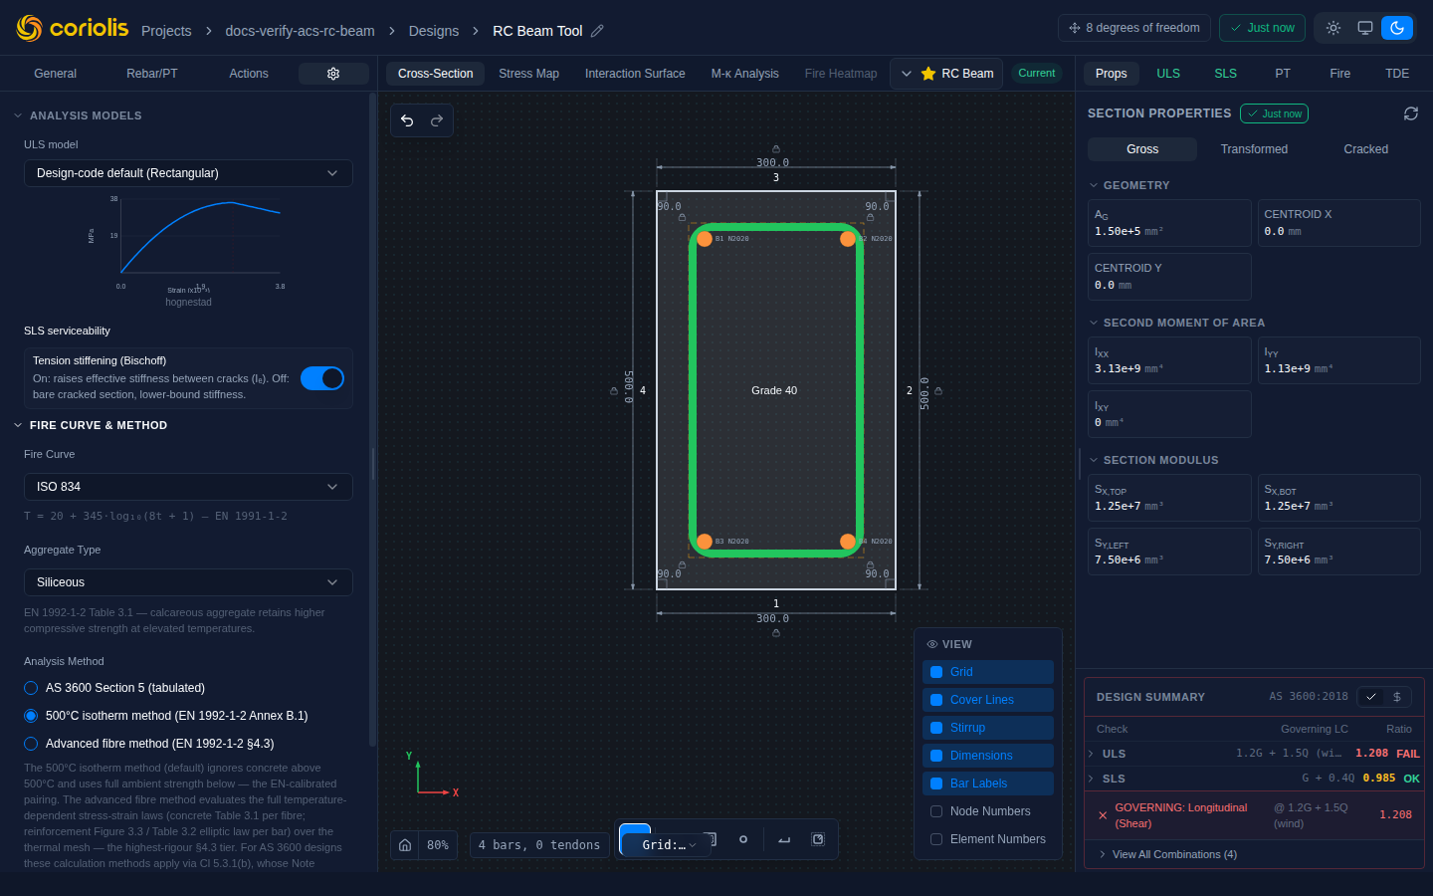Click Projects breadcrumb link
The height and width of the screenshot is (896, 1433).
tap(166, 31)
